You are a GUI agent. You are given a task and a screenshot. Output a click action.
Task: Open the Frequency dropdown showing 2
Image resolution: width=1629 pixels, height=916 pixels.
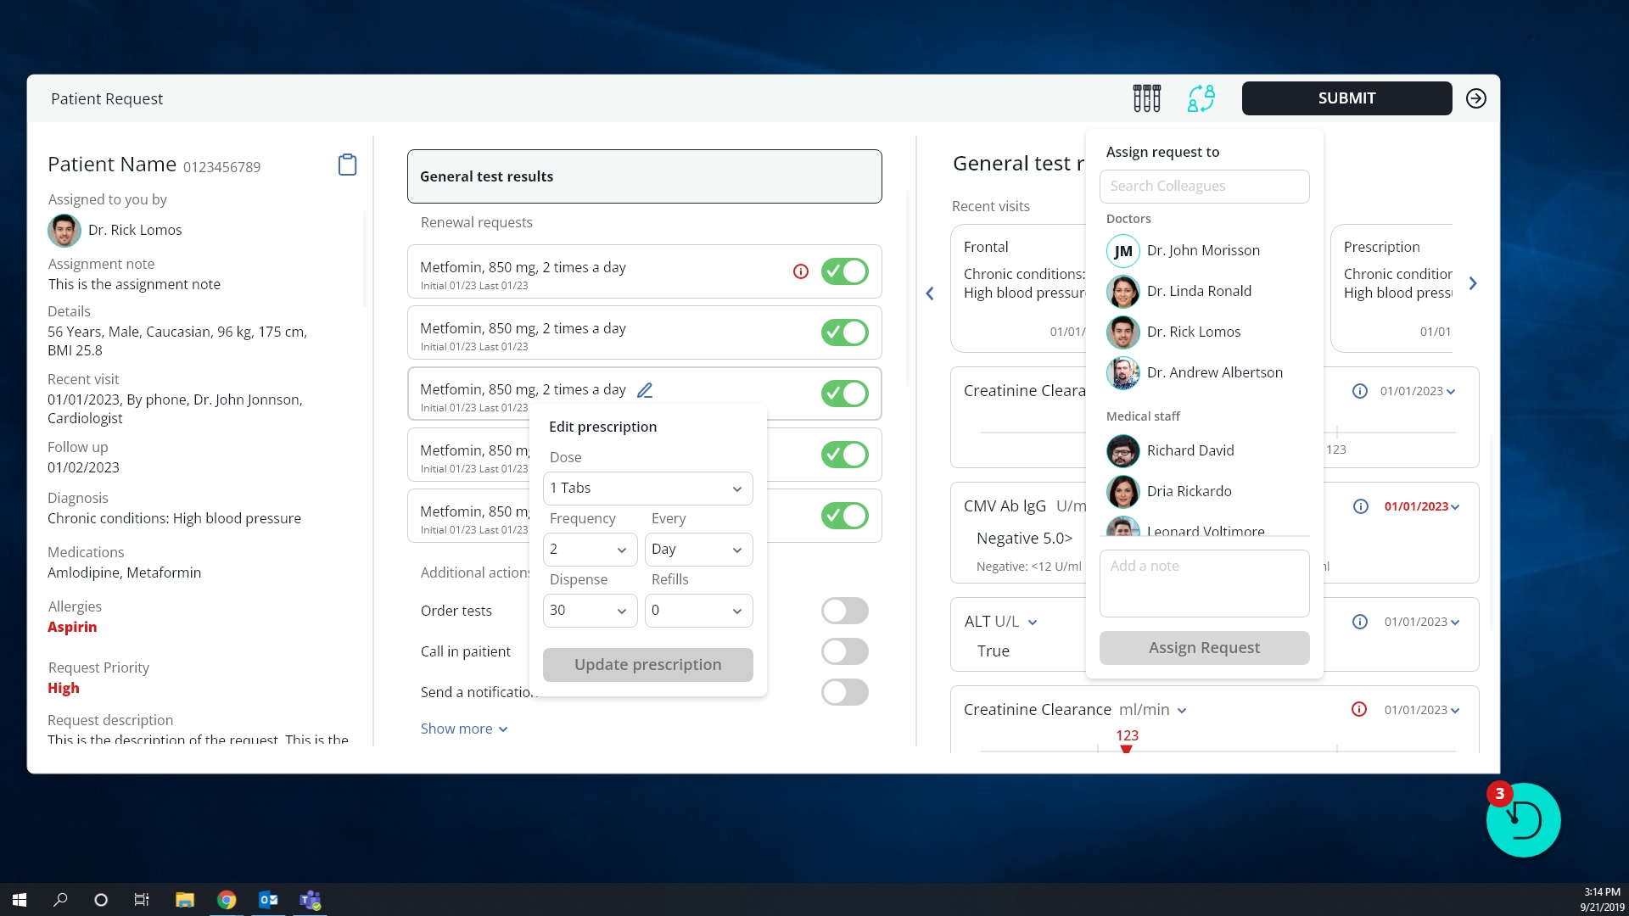coord(590,550)
